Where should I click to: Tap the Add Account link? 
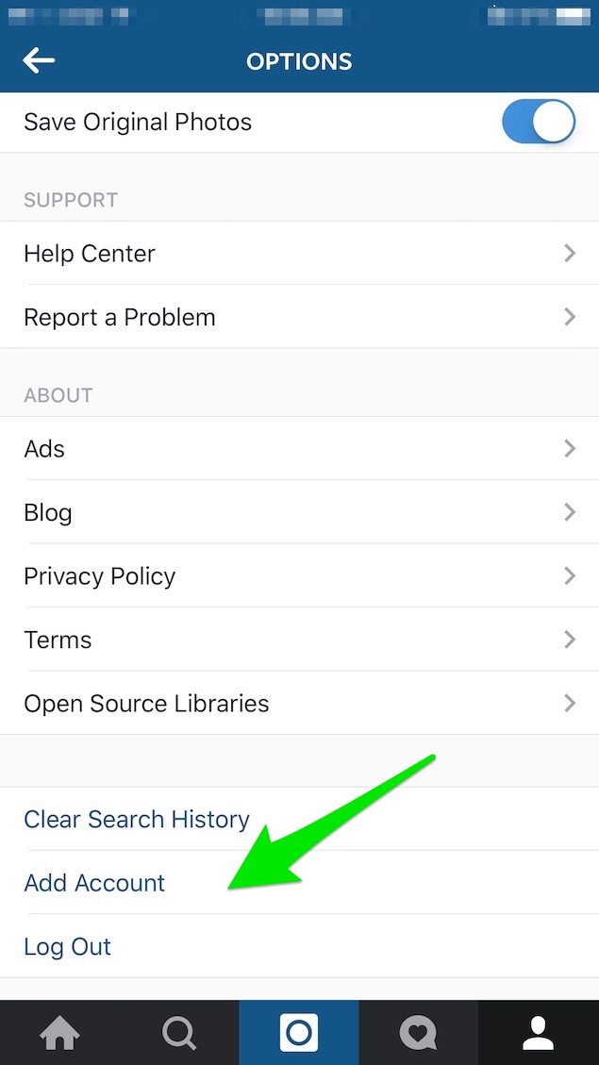click(x=94, y=883)
